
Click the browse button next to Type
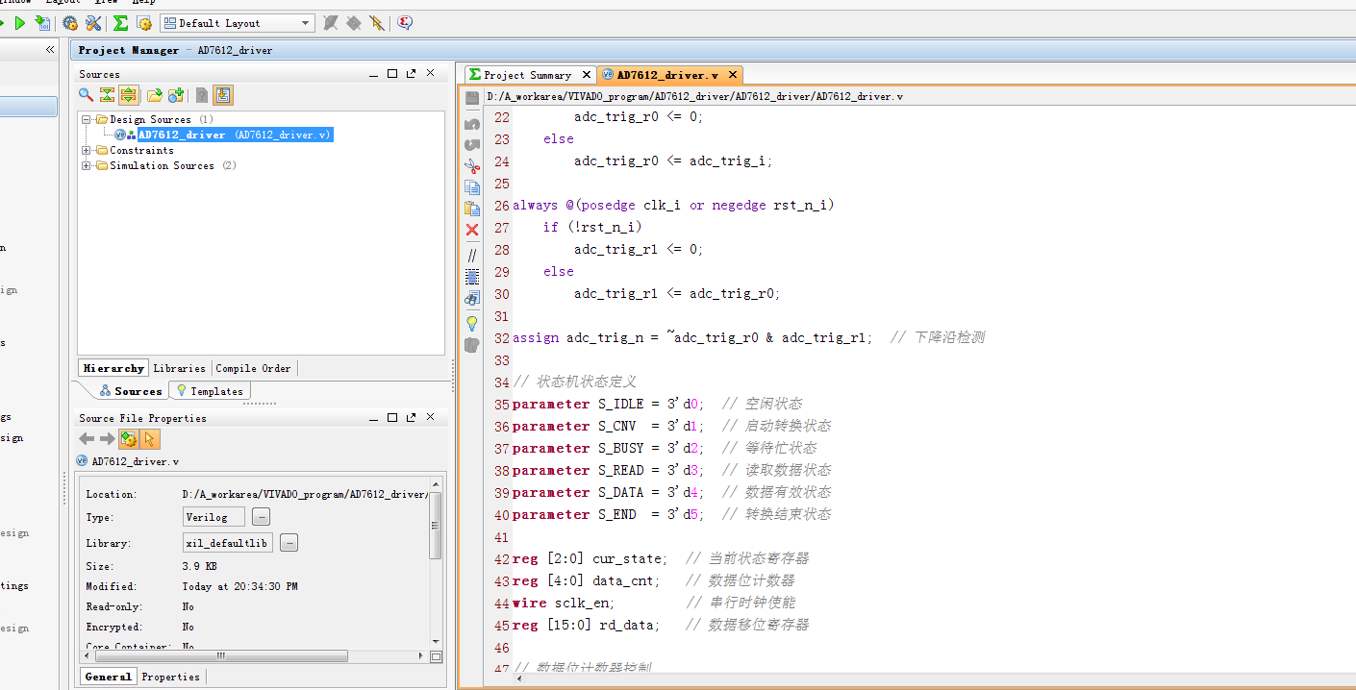pos(261,517)
